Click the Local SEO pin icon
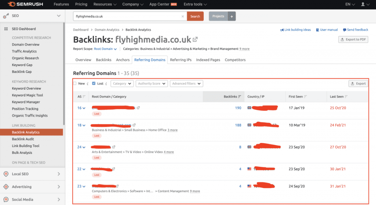Viewport: 376px width, 205px height. pyautogui.click(x=6, y=174)
